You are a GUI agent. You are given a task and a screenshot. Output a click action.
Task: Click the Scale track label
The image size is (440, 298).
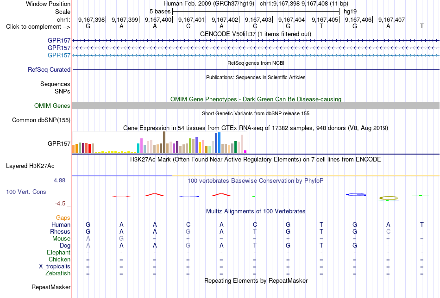tap(63, 12)
